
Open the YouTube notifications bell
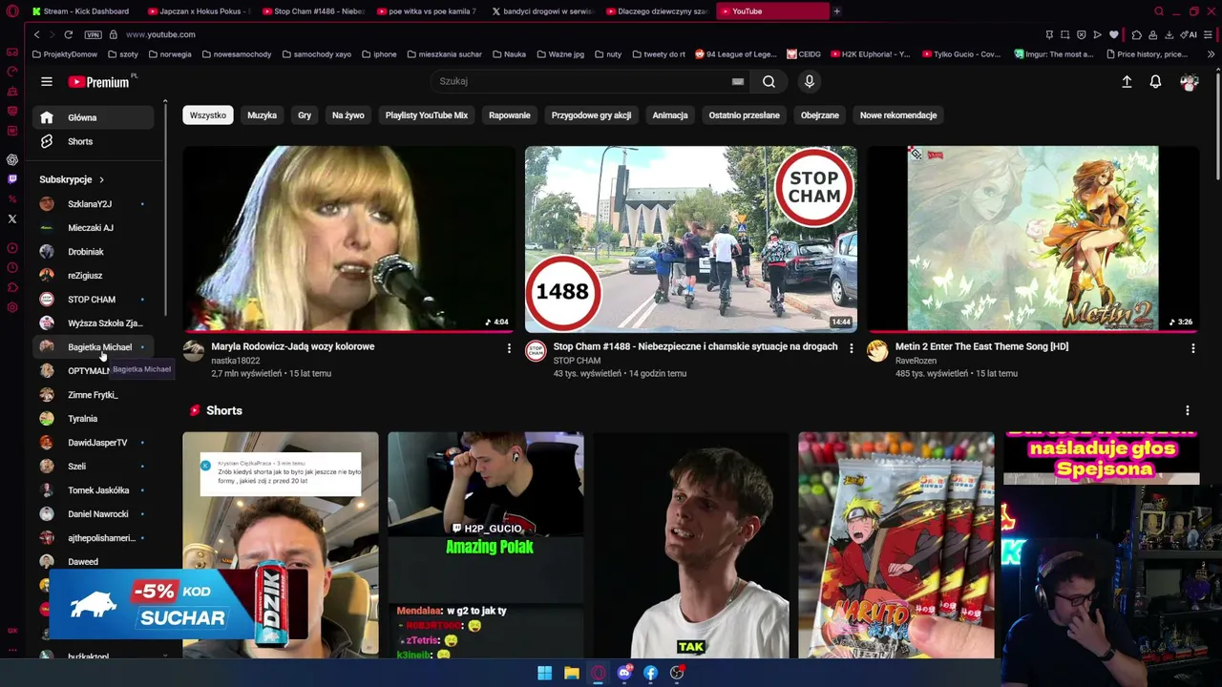coord(1155,82)
